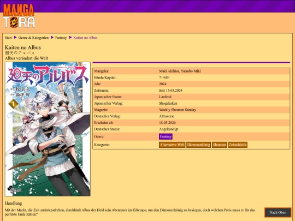This screenshot has width=295, height=221.
Task: Click the Jahr: row label
Action: 98,84
